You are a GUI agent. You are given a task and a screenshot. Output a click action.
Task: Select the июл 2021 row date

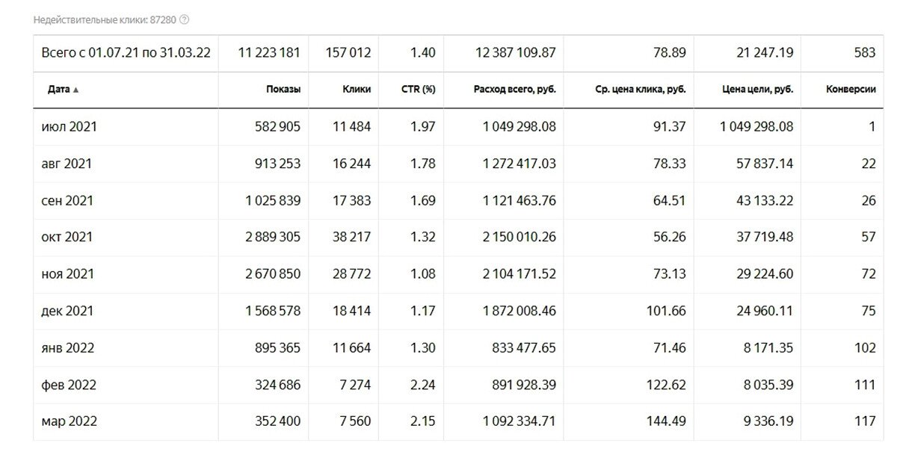[69, 127]
